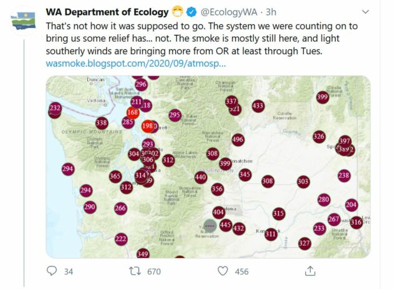The width and height of the screenshot is (393, 289).
Task: Click the reply speech bubble icon
Action: 52,271
